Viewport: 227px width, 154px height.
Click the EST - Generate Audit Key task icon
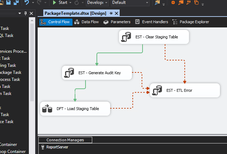[69, 73]
